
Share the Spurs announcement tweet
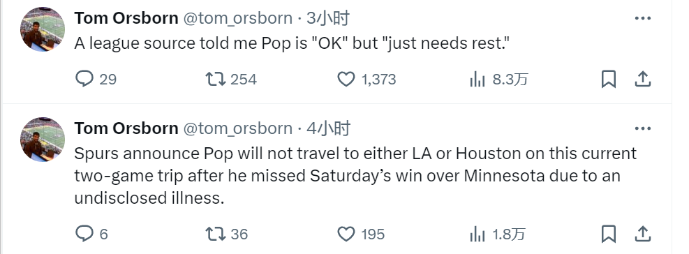coord(642,234)
